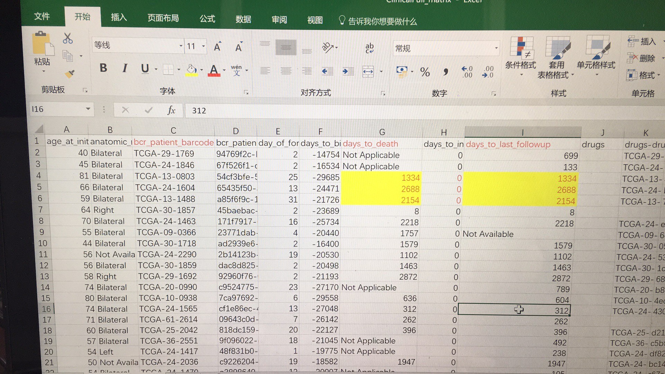
Task: Select the Format Painter brush icon
Action: click(69, 73)
